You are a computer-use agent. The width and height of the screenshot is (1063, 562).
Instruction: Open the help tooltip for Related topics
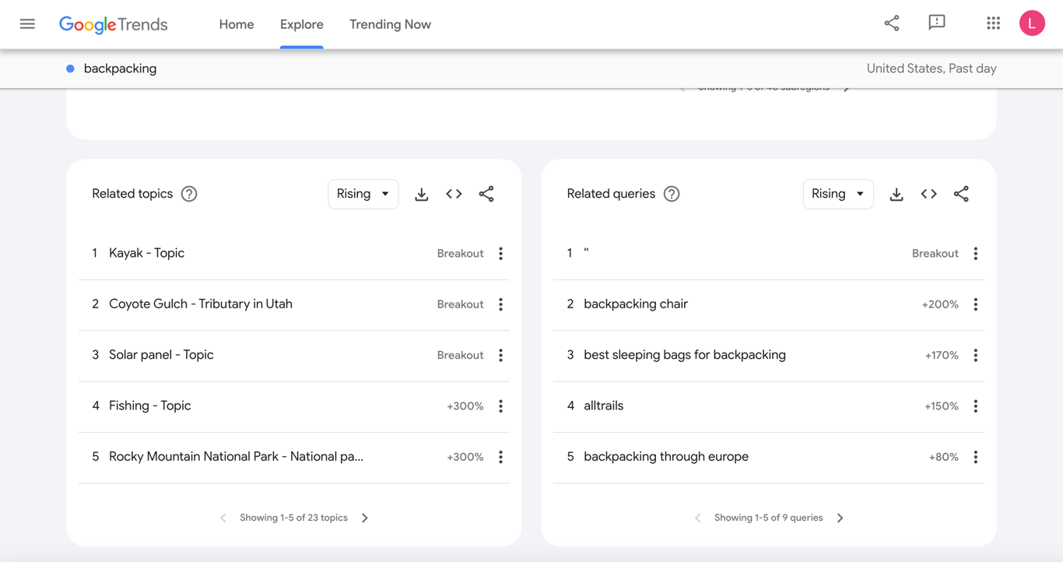[188, 194]
